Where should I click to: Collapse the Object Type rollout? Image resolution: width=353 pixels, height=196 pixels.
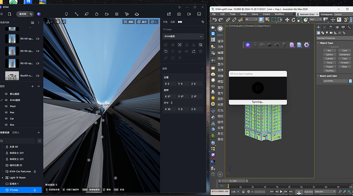pyautogui.click(x=326, y=43)
